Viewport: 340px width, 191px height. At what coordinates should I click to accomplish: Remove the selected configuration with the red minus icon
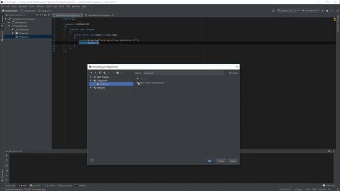click(x=96, y=73)
